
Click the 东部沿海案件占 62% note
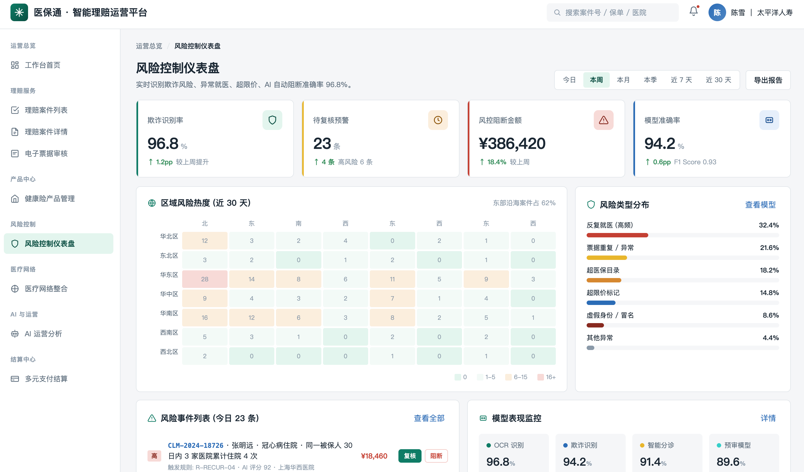[524, 203]
